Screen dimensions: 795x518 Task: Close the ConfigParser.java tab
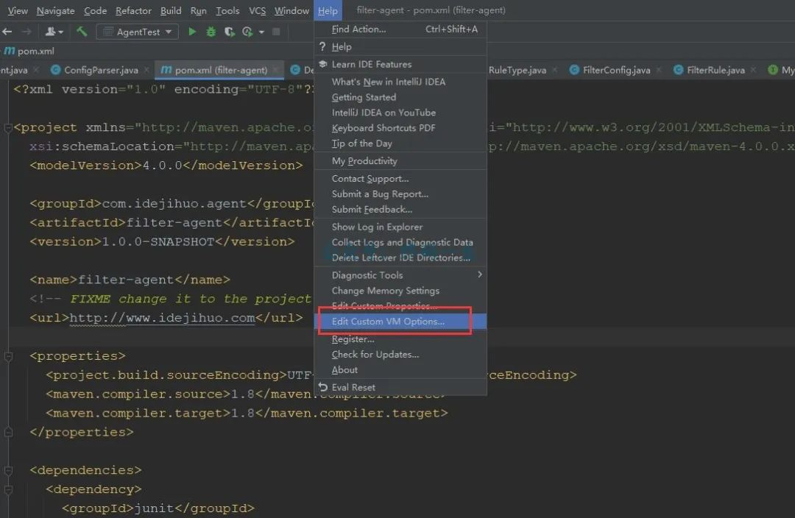point(146,70)
